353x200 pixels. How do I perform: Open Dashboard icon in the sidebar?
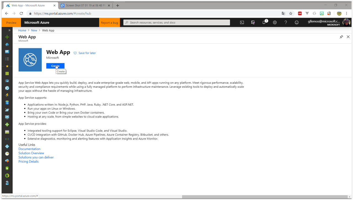pos(7,52)
